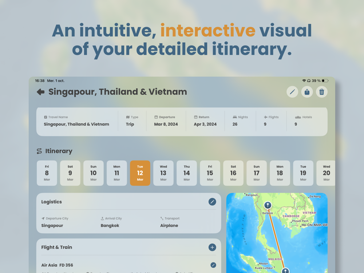Click the battery status icon
The image size is (364, 273).
[325, 81]
